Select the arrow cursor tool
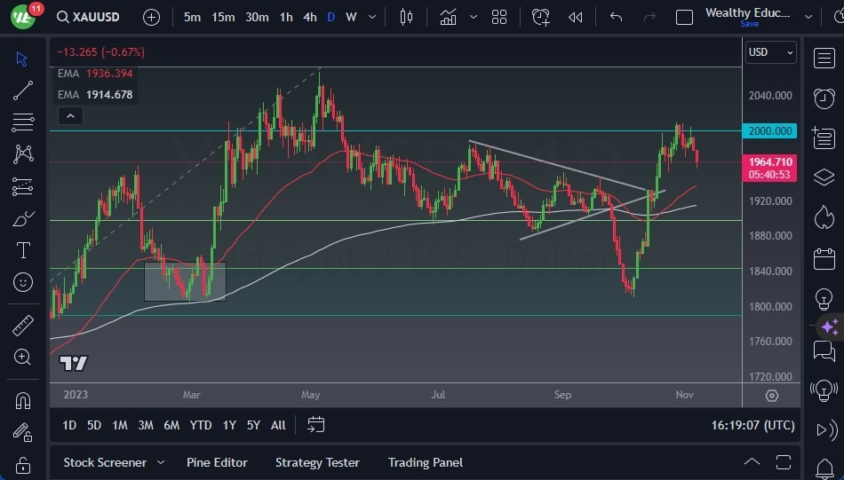 point(22,59)
